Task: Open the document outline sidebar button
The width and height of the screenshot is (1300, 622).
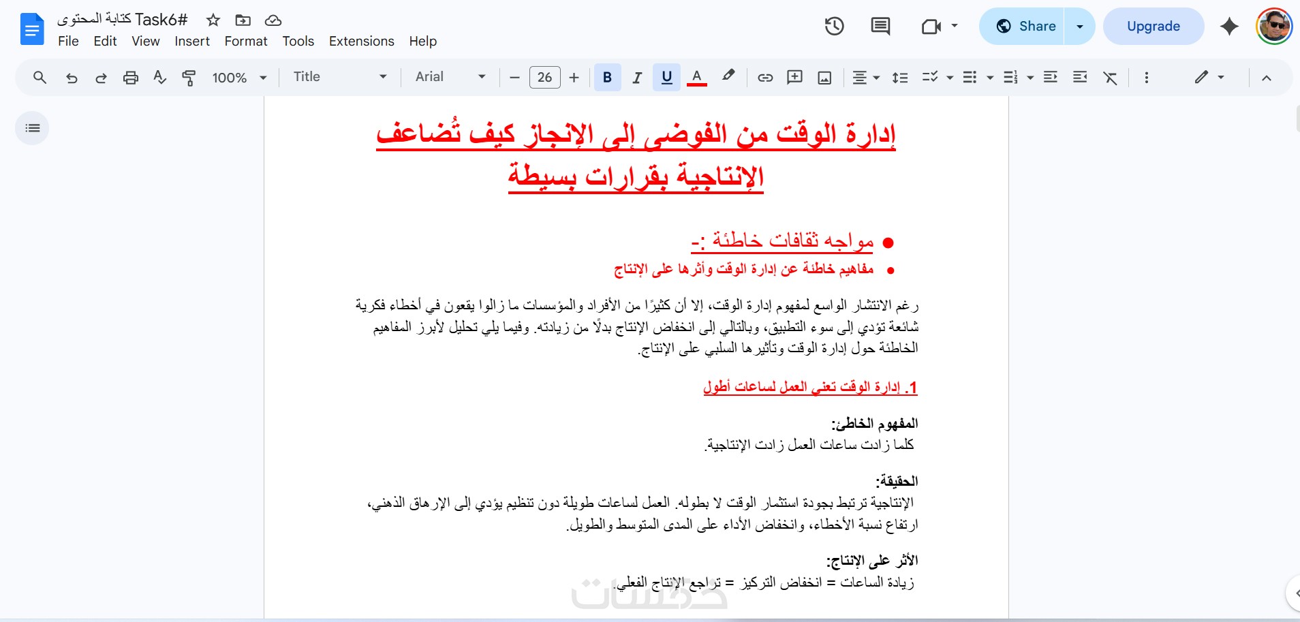Action: (32, 128)
